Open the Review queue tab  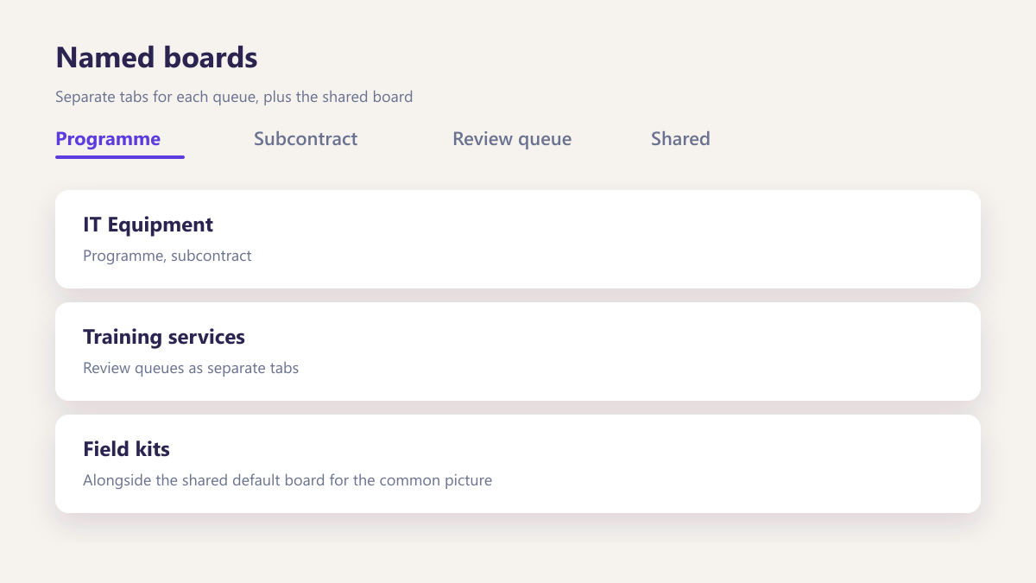click(512, 139)
